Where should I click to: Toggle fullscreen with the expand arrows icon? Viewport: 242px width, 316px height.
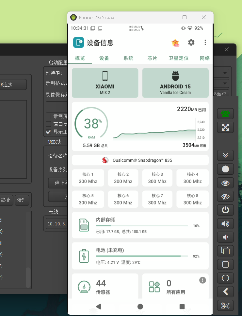pos(225,127)
